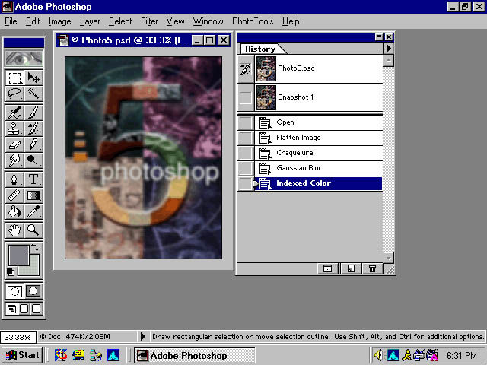The image size is (487, 365).
Task: Select the Magic Wand tool
Action: [x=33, y=94]
